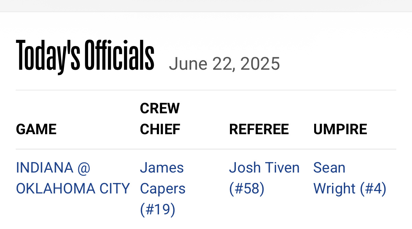Image resolution: width=412 pixels, height=229 pixels.
Task: Click the REFEREE column header
Action: point(259,129)
